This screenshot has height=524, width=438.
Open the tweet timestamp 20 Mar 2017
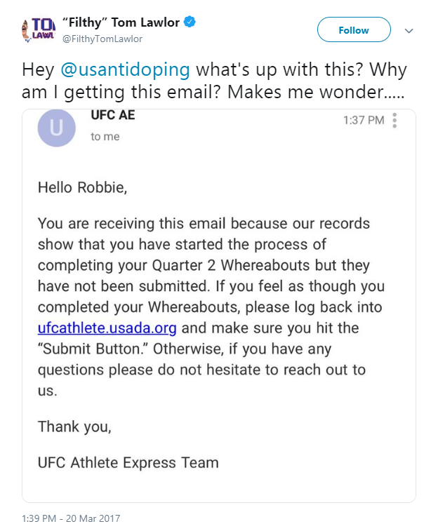point(71,518)
